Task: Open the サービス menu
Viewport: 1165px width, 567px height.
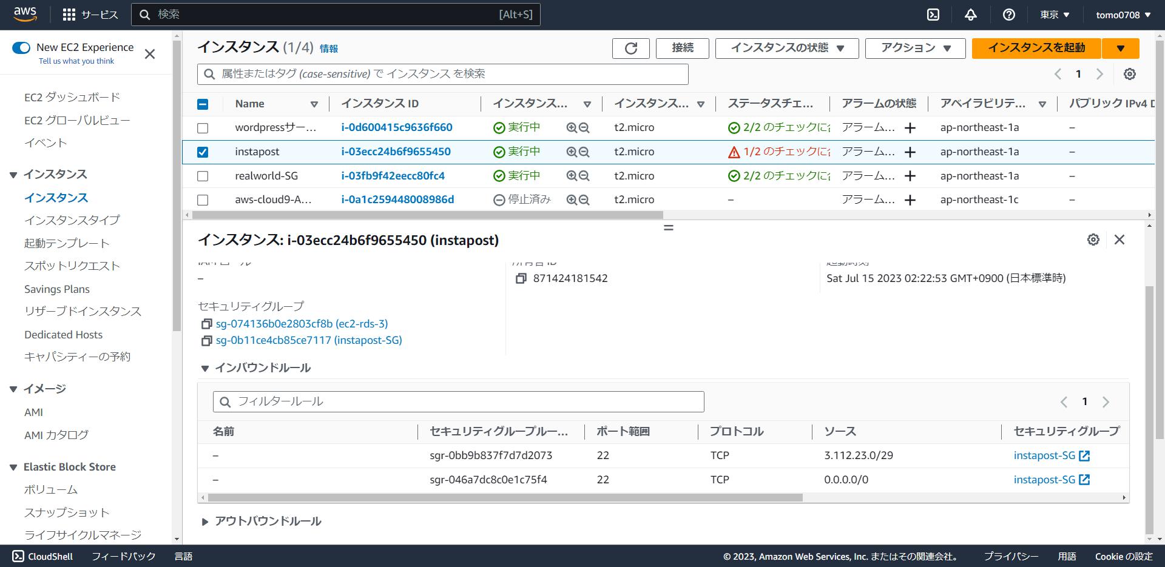Action: (x=90, y=15)
